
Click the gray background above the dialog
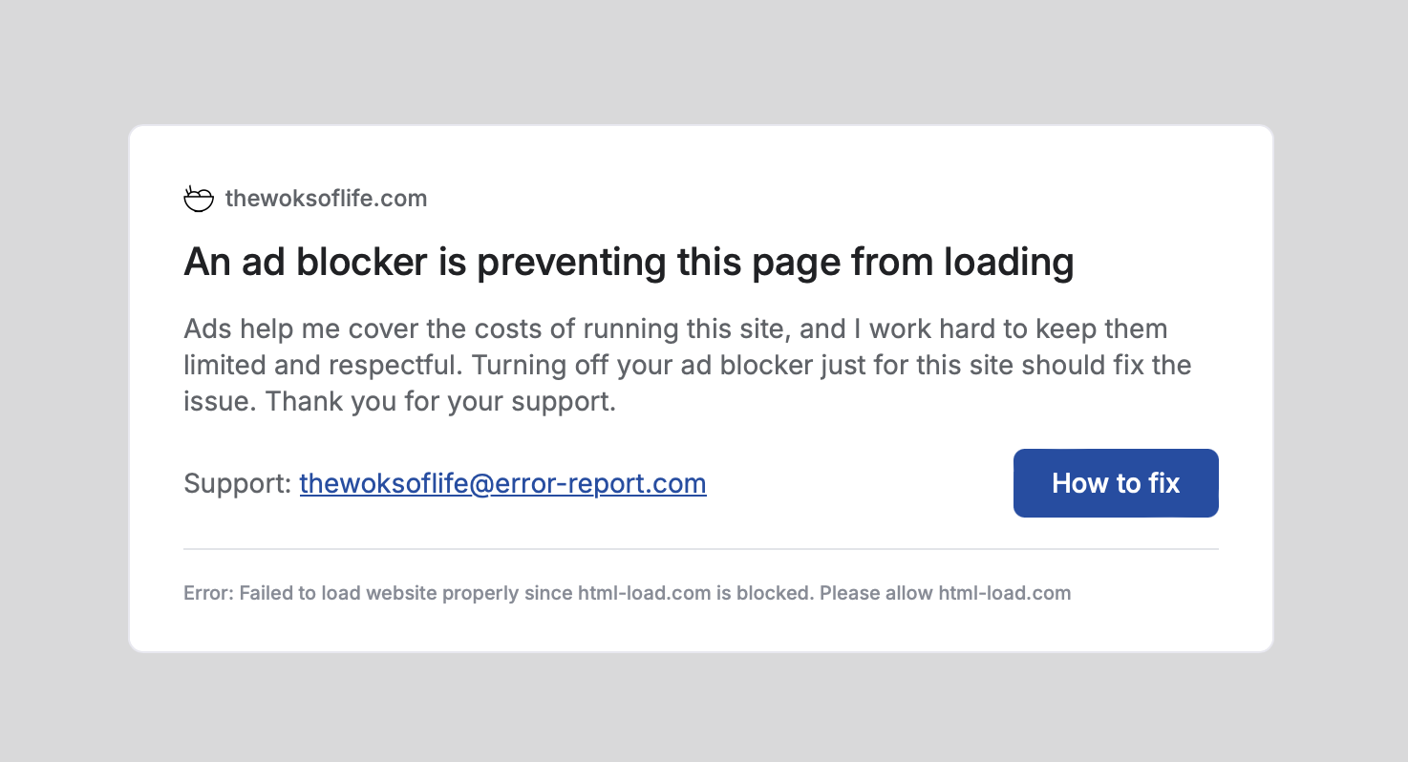(704, 62)
